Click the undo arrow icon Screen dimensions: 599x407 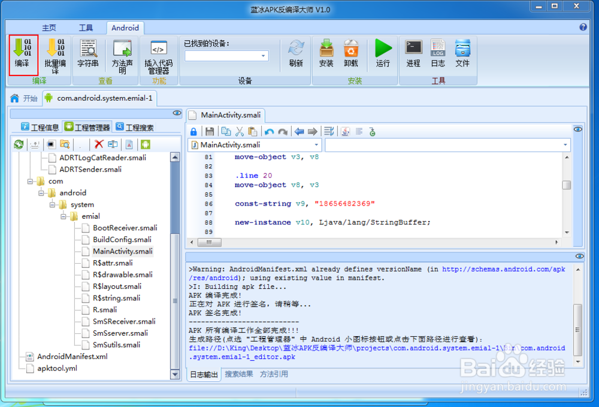(x=269, y=132)
